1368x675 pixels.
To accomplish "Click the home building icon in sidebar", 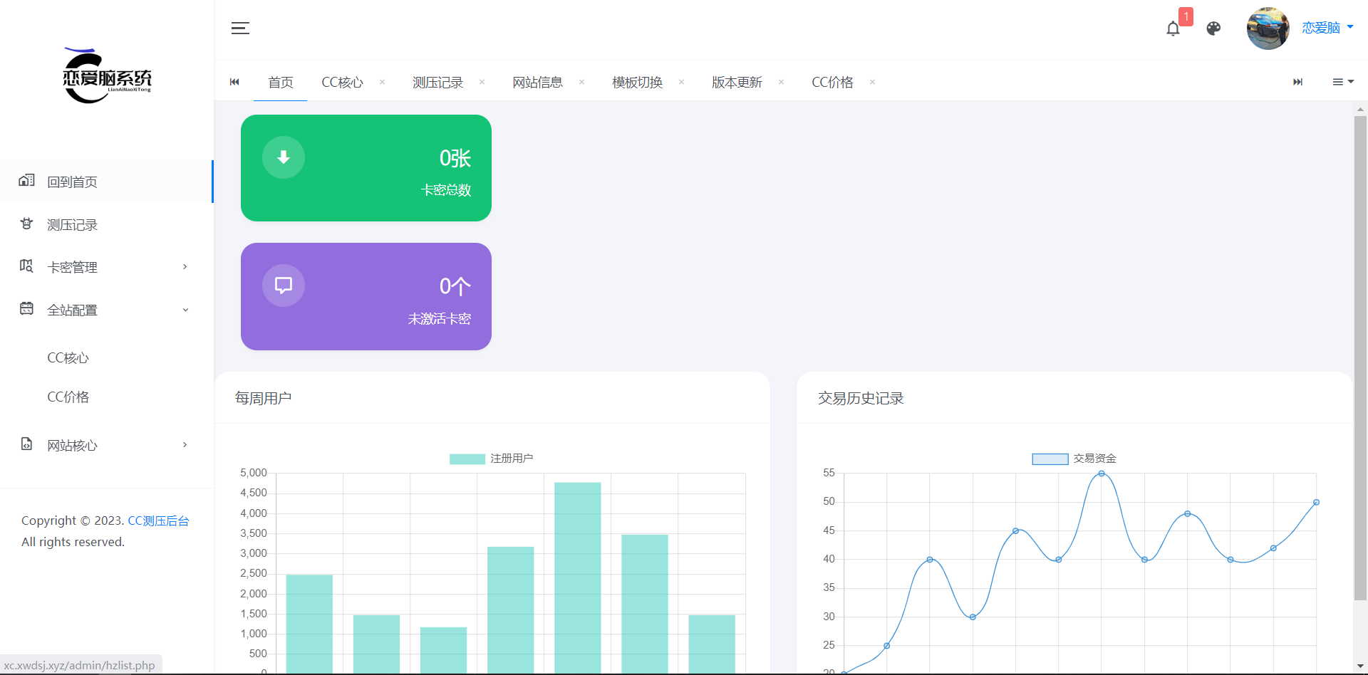I will point(26,180).
